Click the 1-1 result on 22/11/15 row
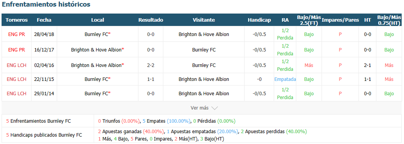 151,79
